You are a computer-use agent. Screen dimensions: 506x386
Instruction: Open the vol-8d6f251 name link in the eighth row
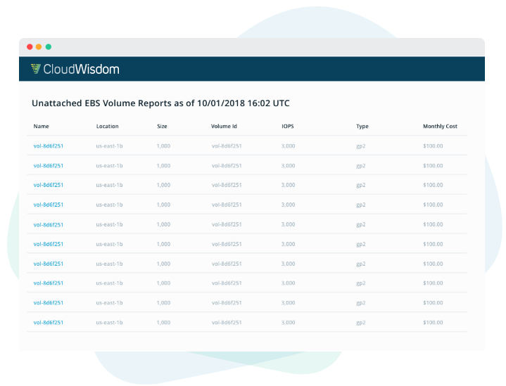[49, 283]
